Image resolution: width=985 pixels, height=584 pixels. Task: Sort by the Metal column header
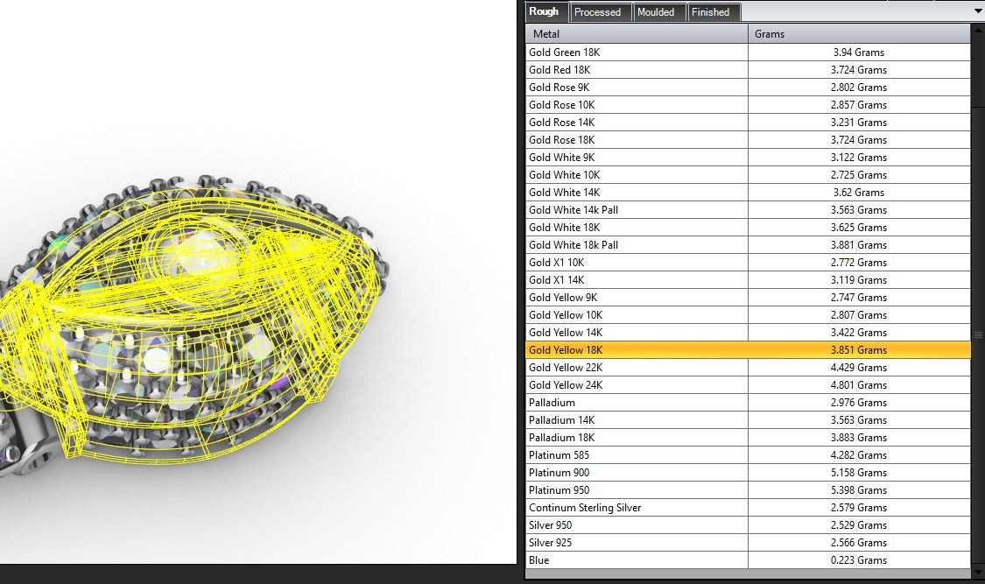pos(637,34)
